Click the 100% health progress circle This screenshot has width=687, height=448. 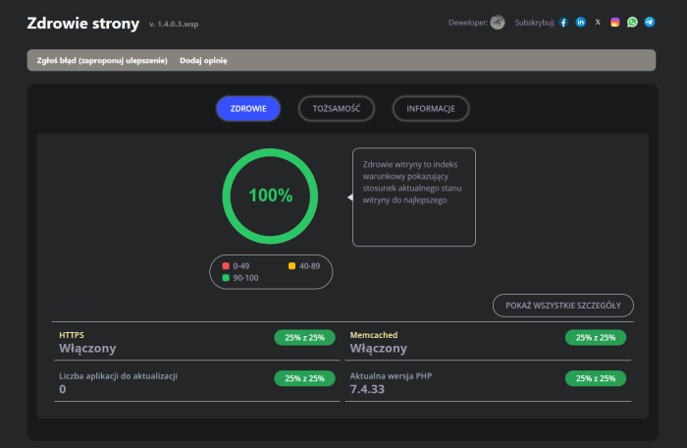[x=270, y=196]
